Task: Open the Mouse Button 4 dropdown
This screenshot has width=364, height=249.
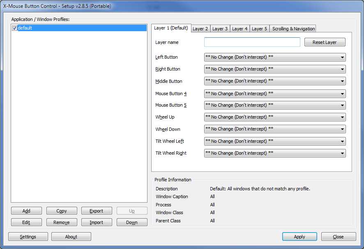Action: (x=274, y=94)
